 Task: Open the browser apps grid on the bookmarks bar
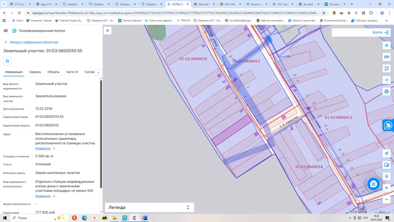pyautogui.click(x=4, y=21)
